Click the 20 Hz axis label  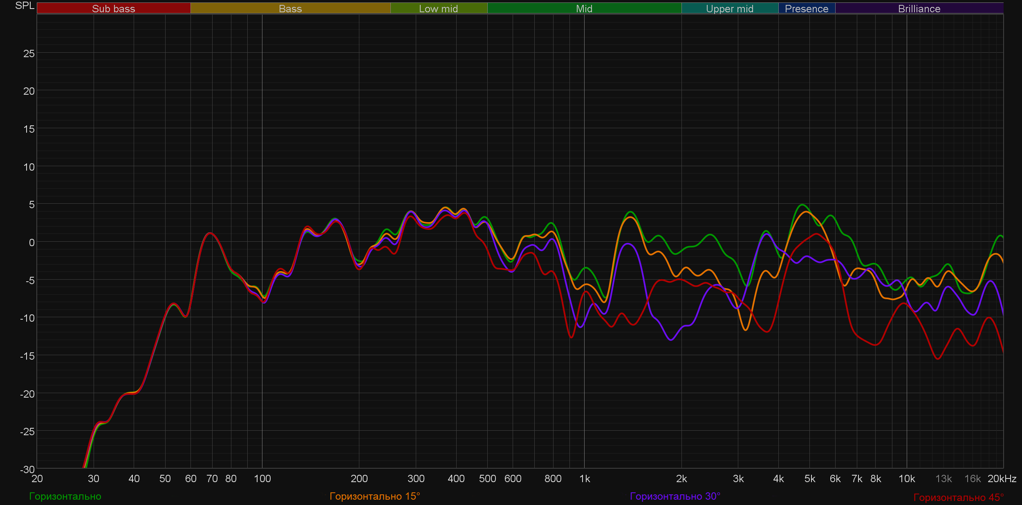37,479
